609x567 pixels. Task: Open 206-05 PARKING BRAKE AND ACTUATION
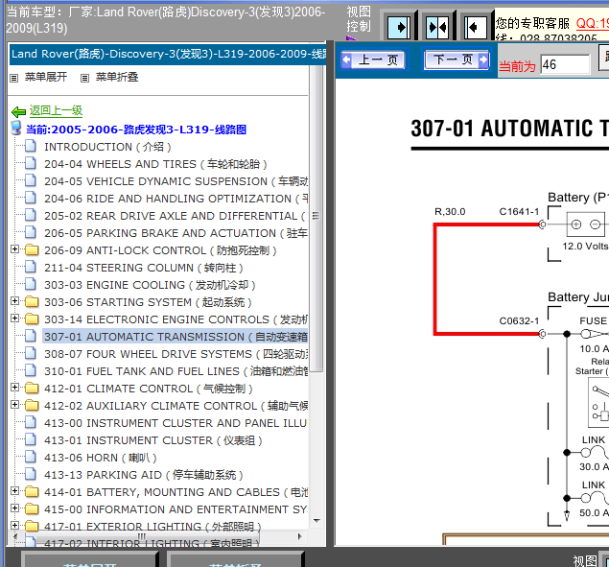click(x=176, y=233)
